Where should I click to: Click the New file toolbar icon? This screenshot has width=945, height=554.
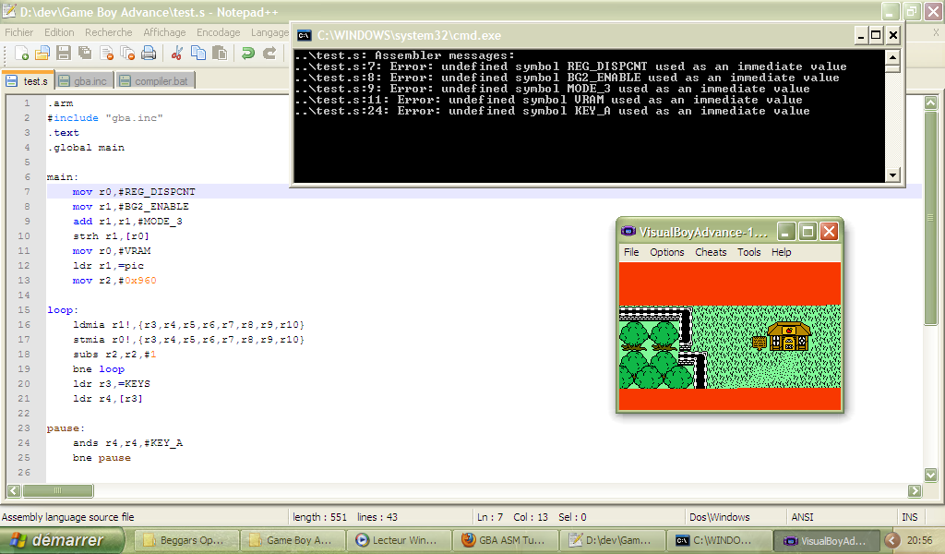[x=21, y=54]
